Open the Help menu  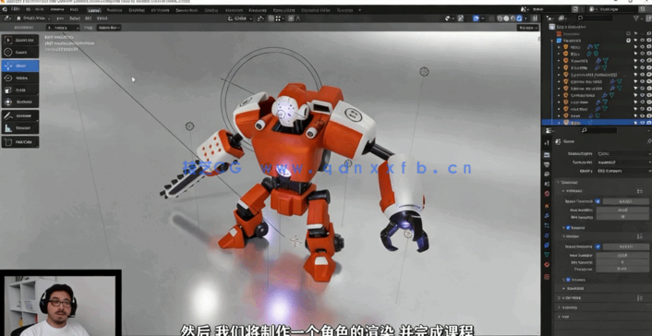(74, 9)
